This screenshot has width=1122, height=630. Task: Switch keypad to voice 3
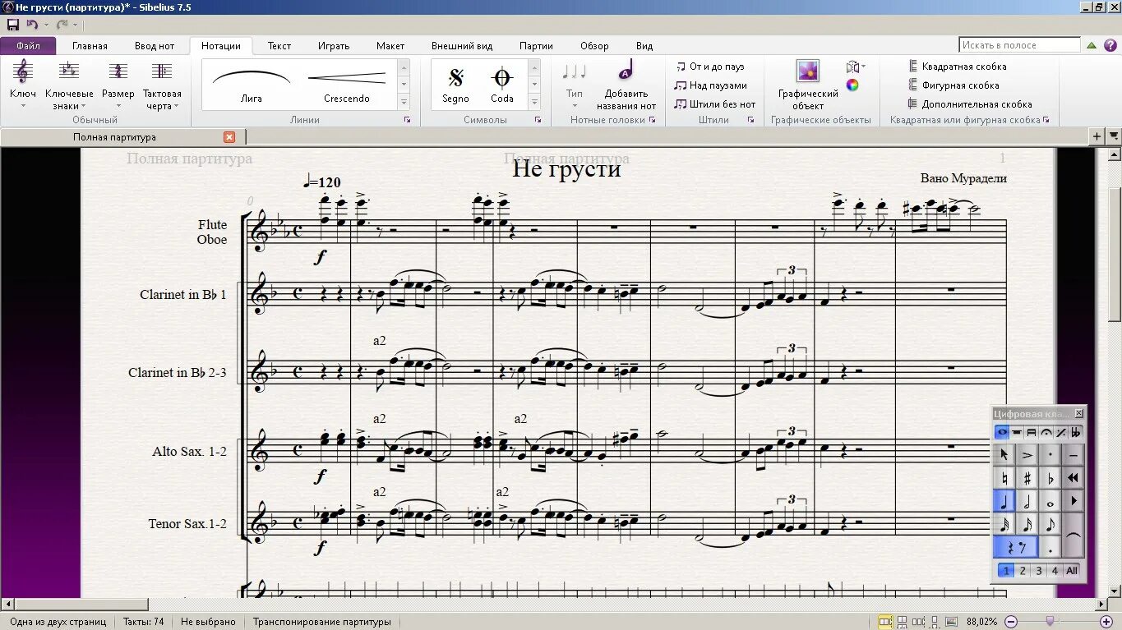(1039, 570)
